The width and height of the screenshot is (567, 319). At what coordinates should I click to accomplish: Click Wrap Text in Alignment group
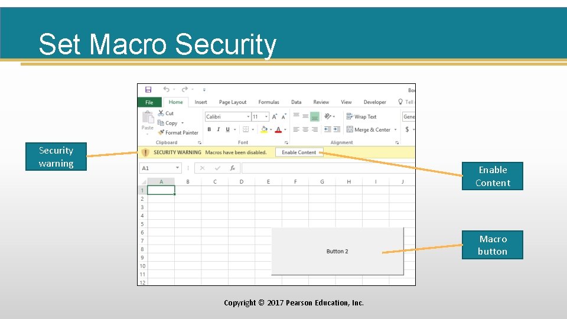point(361,116)
